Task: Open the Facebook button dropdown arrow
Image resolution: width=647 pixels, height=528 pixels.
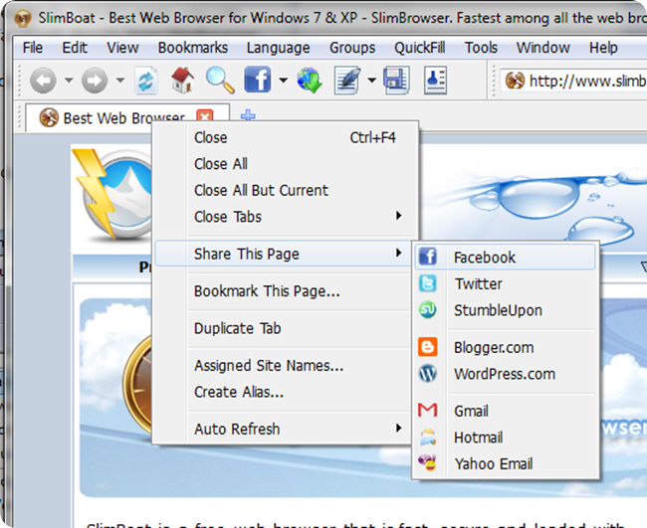Action: (x=283, y=80)
